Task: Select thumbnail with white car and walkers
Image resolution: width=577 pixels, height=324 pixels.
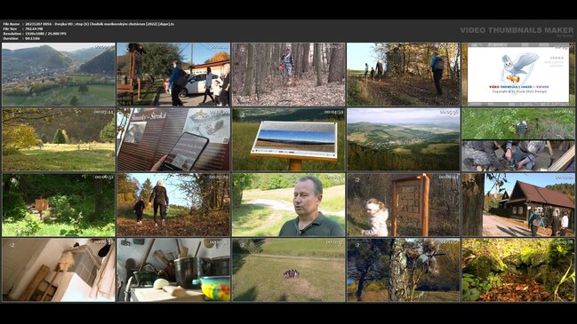Action: pos(173,75)
